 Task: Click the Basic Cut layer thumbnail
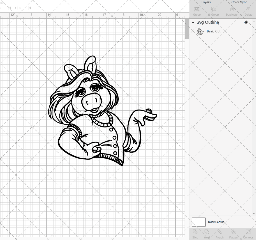click(200, 31)
